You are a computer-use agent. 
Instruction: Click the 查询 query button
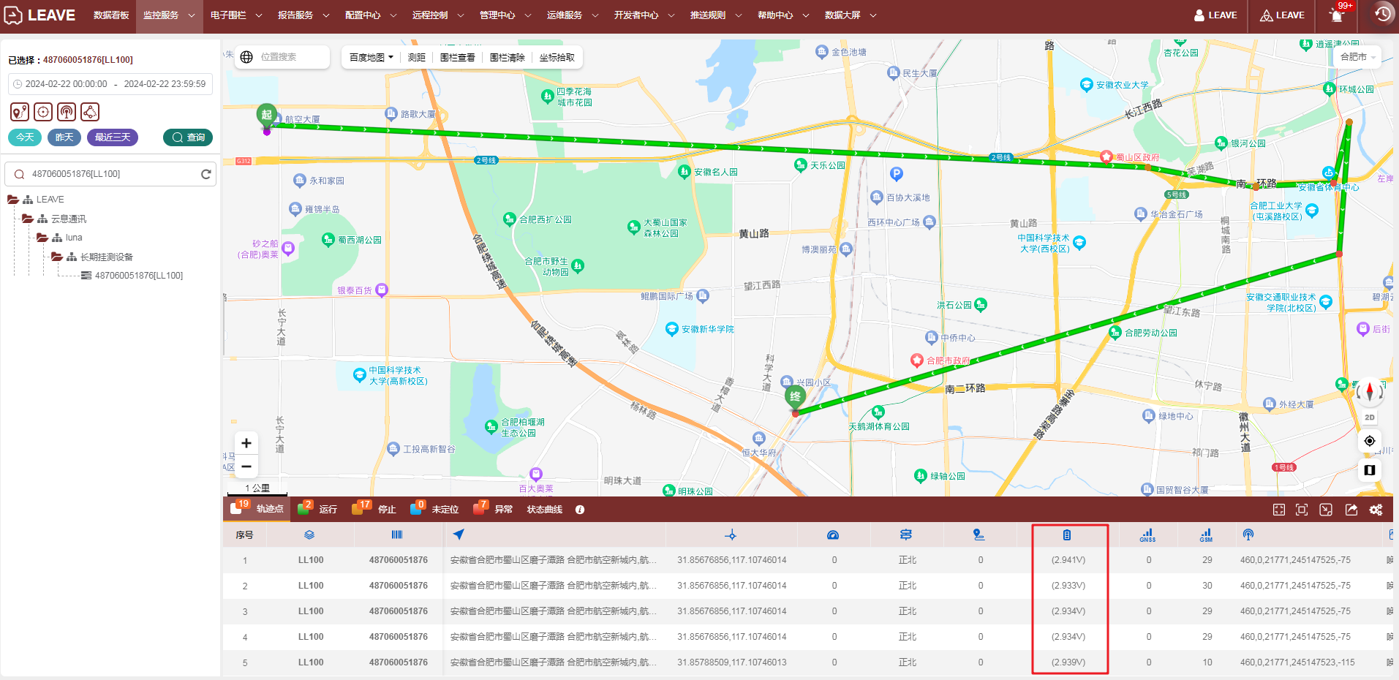pos(188,137)
